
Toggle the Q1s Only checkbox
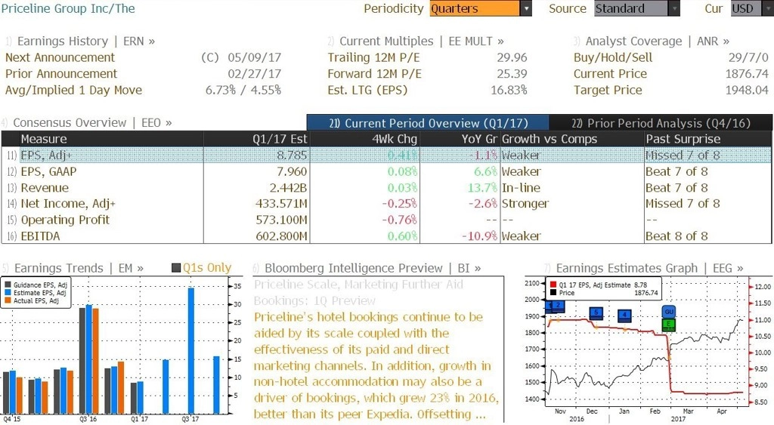176,268
